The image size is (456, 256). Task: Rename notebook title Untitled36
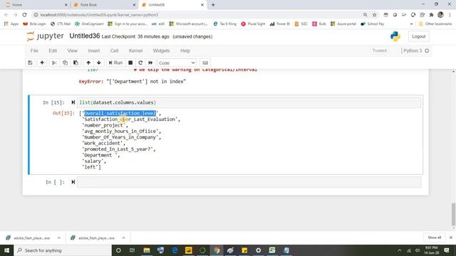(85, 36)
